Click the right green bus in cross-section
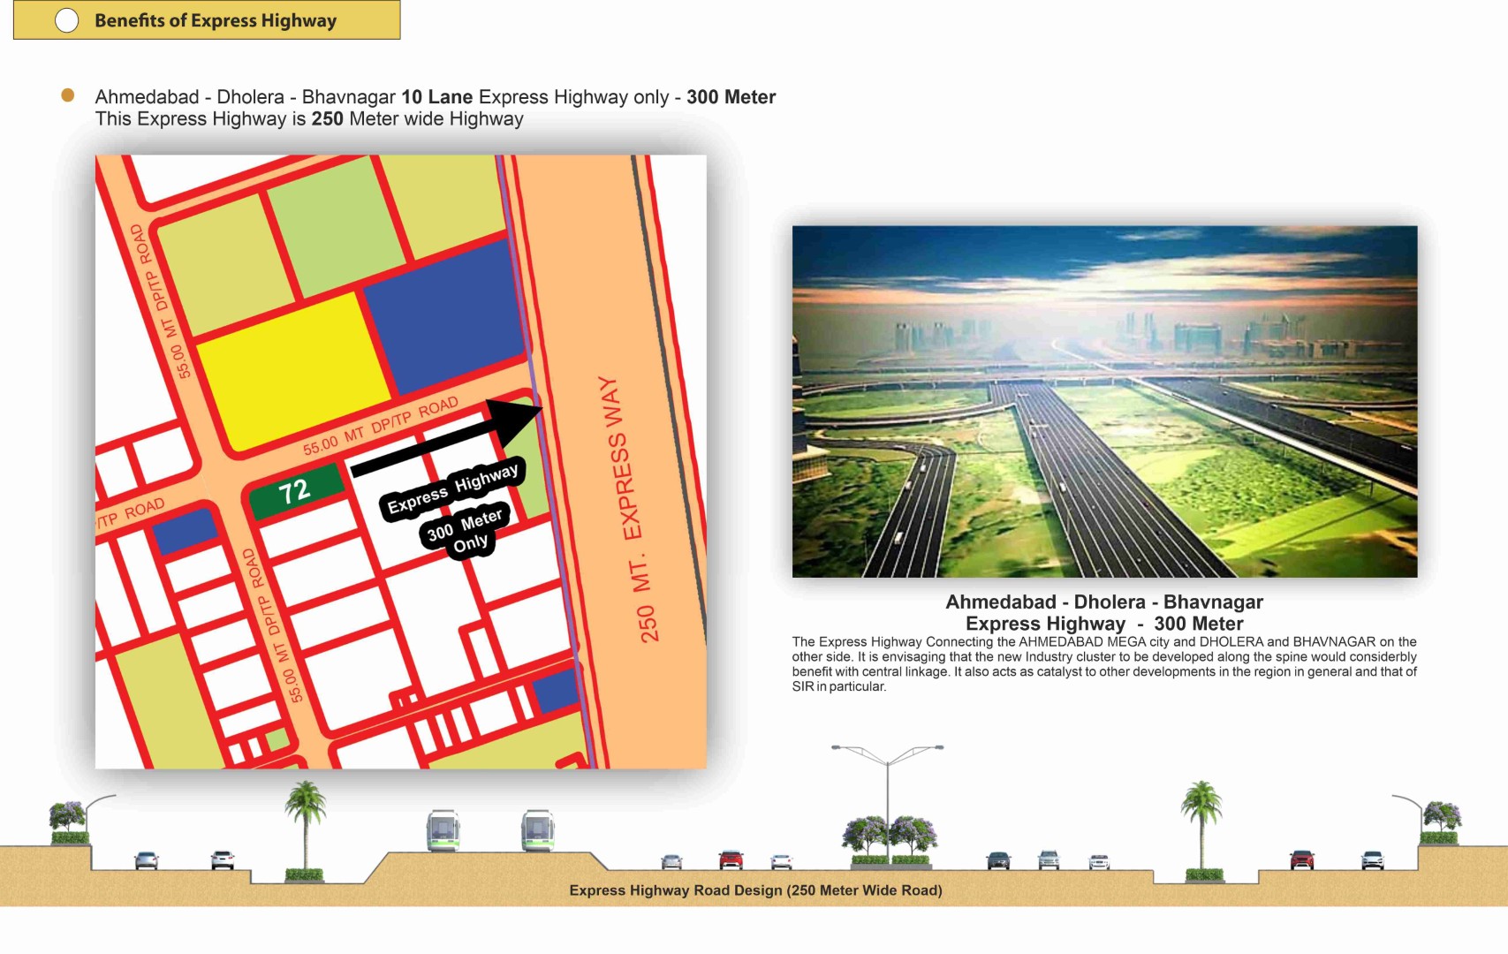This screenshot has width=1508, height=954. click(x=537, y=830)
